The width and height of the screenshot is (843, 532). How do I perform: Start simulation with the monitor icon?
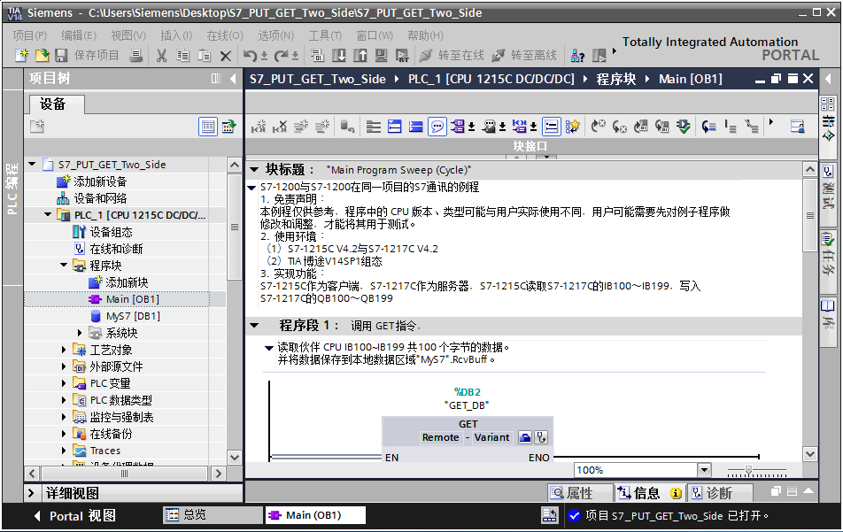click(381, 55)
